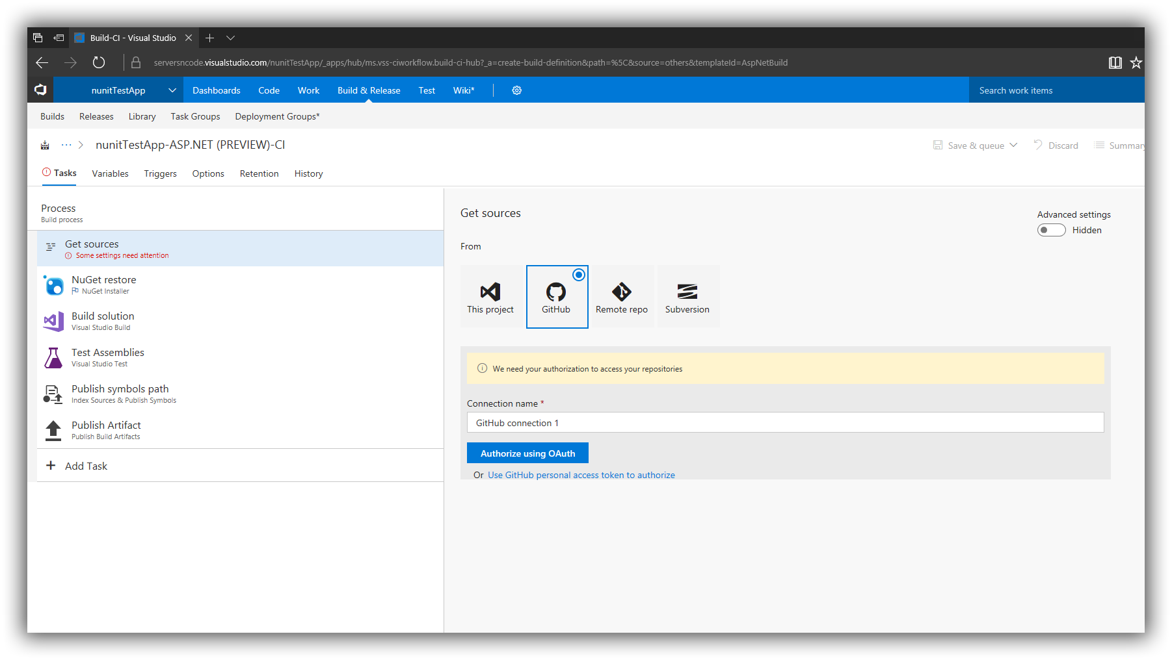Close the Build-CI browser tab

(x=189, y=38)
